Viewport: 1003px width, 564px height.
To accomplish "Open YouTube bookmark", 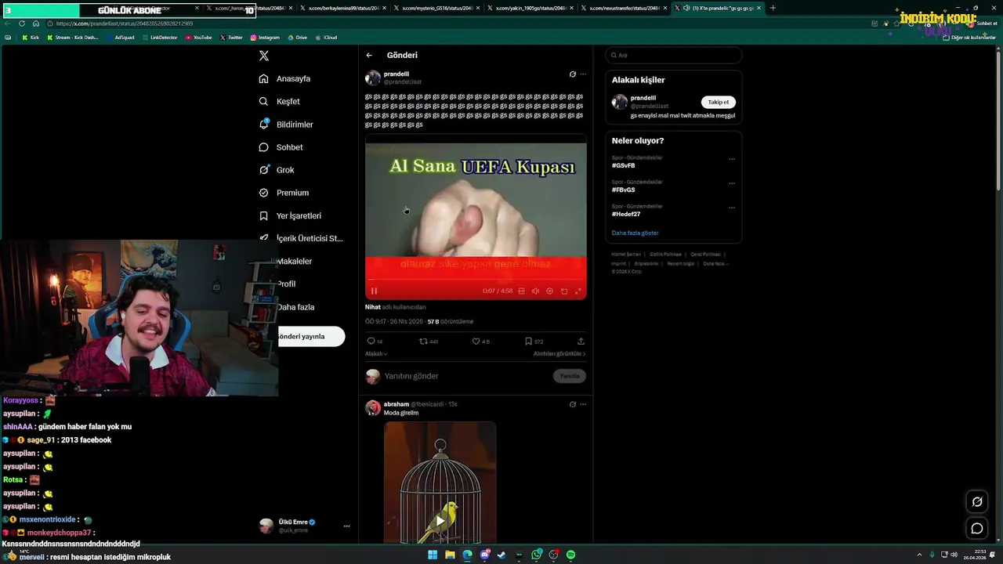I will pyautogui.click(x=198, y=38).
